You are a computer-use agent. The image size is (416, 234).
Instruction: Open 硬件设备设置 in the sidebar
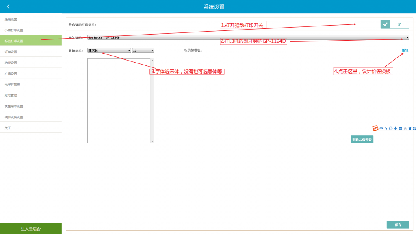point(31,117)
